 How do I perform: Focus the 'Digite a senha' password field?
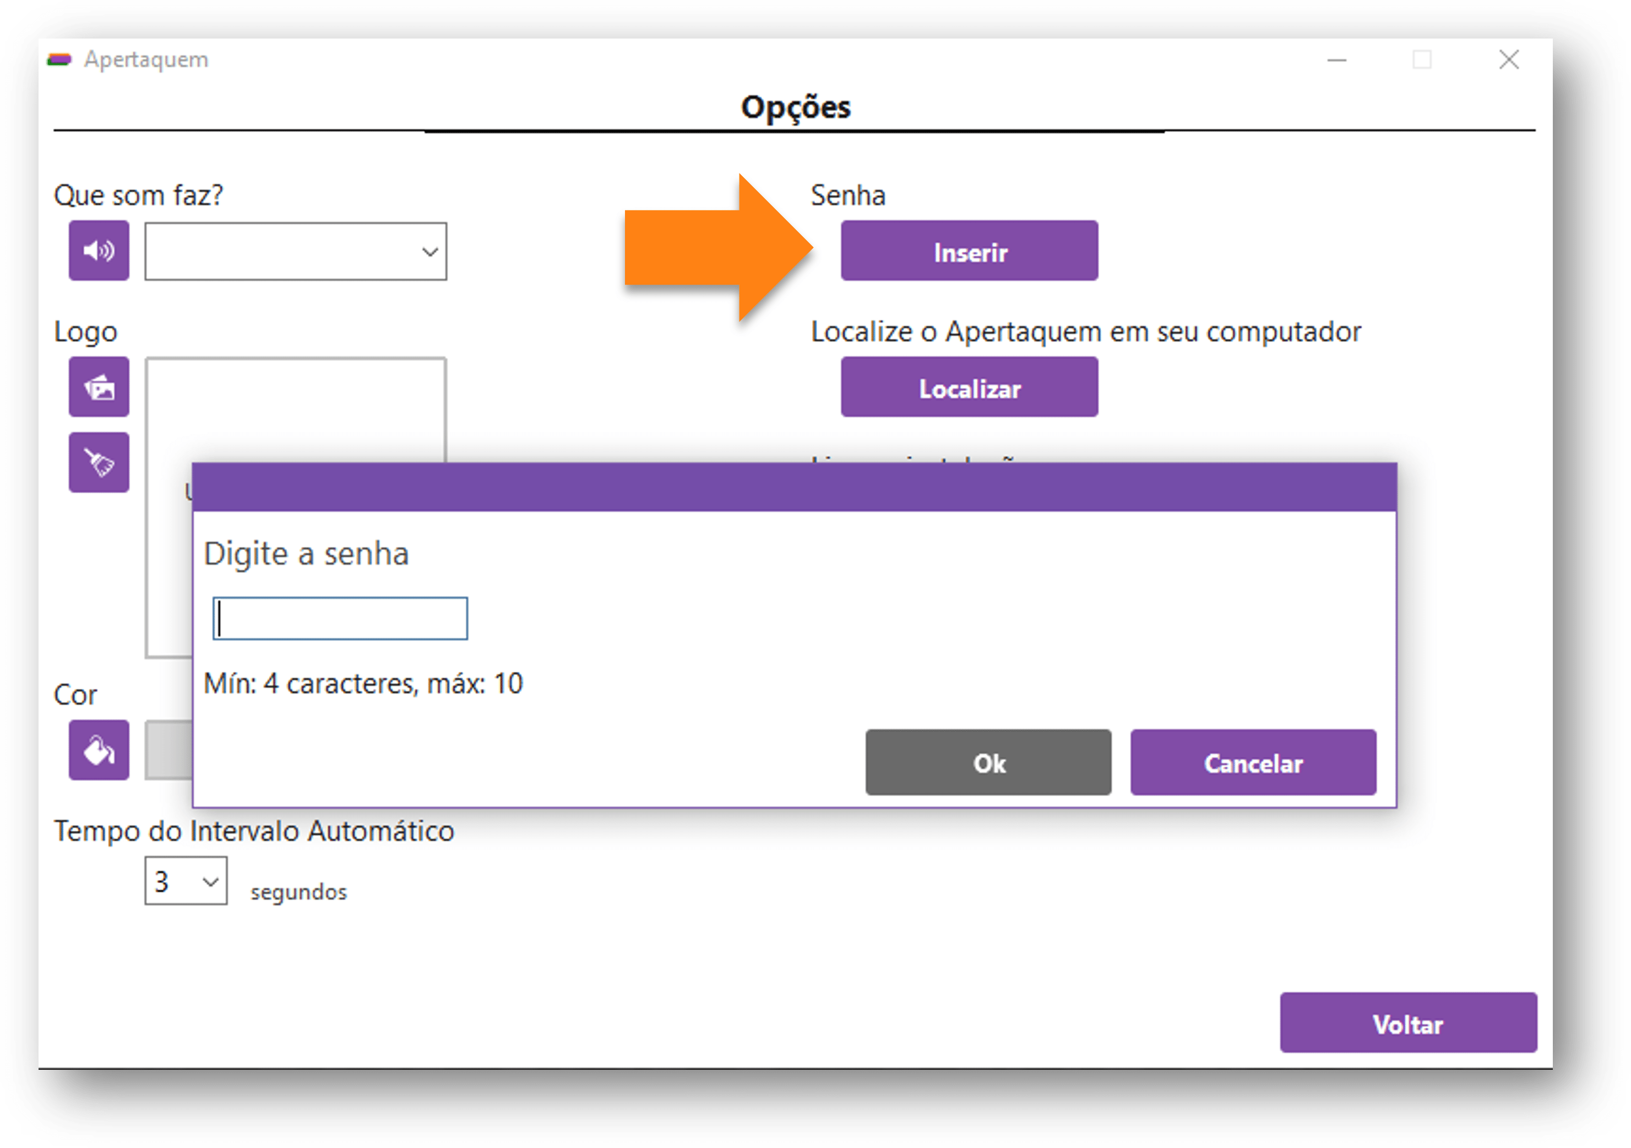click(340, 619)
